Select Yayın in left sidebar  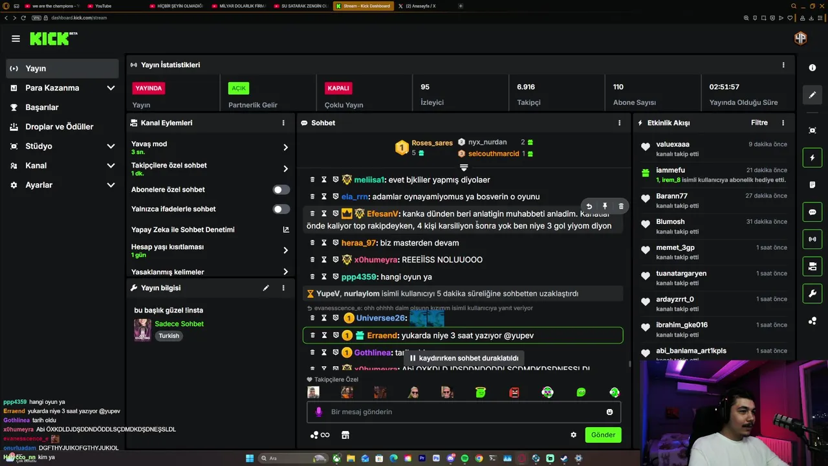[63, 69]
